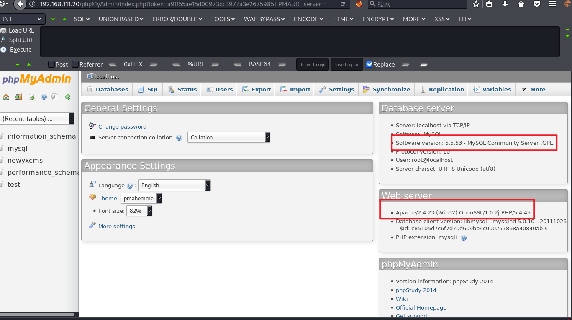Select the newyxcms database
This screenshot has height=320, width=572.
click(x=25, y=160)
